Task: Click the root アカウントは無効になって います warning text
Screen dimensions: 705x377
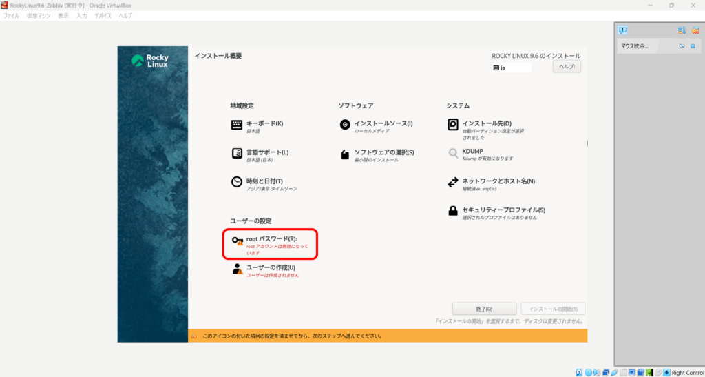Action: [x=277, y=249]
